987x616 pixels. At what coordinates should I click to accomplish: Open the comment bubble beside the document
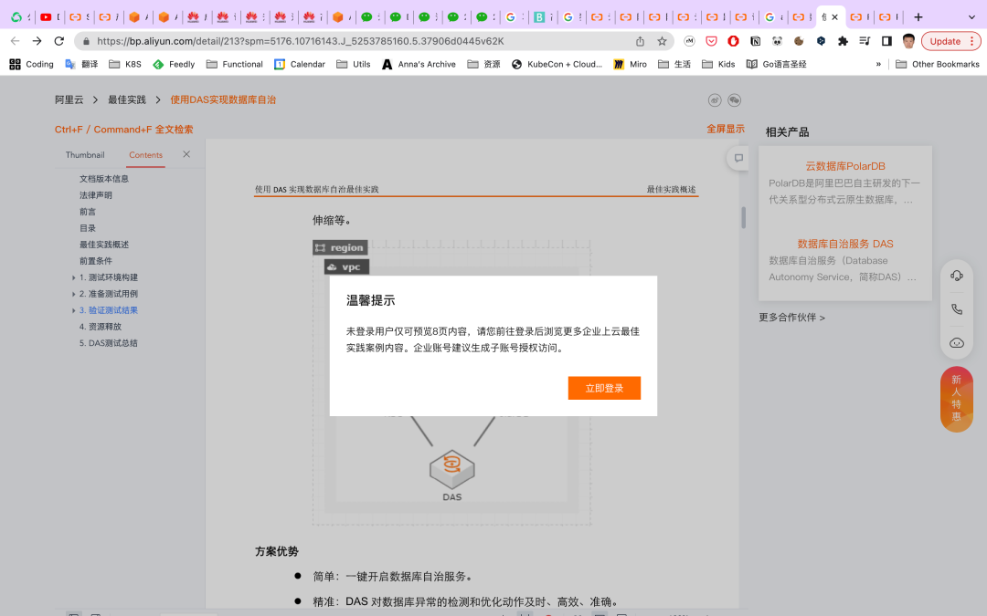point(738,158)
